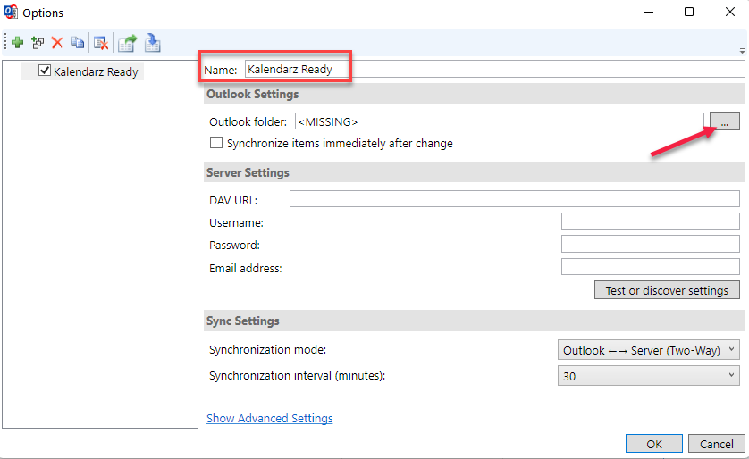Click Test or discover settings button
This screenshot has width=749, height=459.
tap(667, 290)
